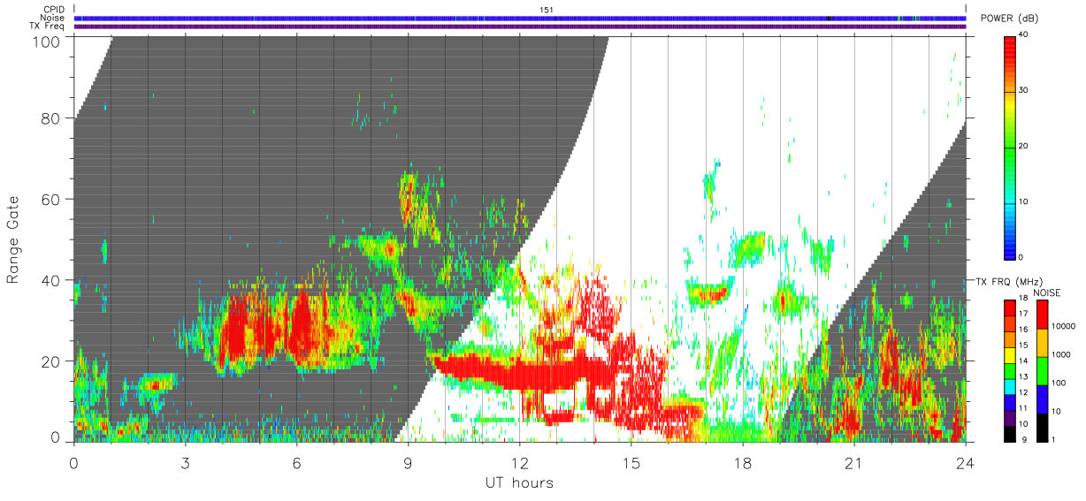Click the 18 tick on UT hours axis
1086x501 pixels.
tap(743, 462)
